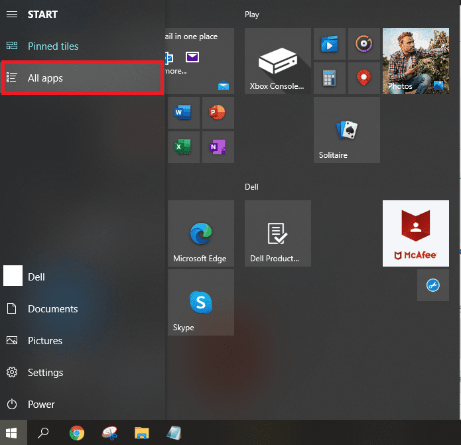
Task: Open the Pictures folder shortcut
Action: 83,340
